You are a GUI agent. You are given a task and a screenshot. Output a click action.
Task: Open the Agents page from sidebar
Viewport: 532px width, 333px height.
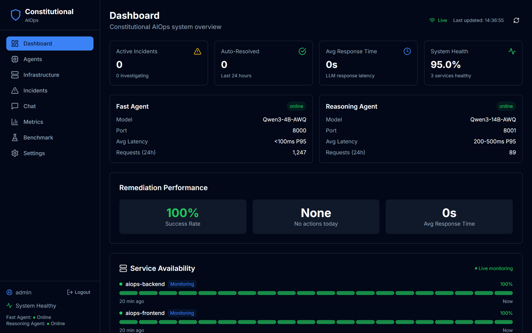pos(50,59)
